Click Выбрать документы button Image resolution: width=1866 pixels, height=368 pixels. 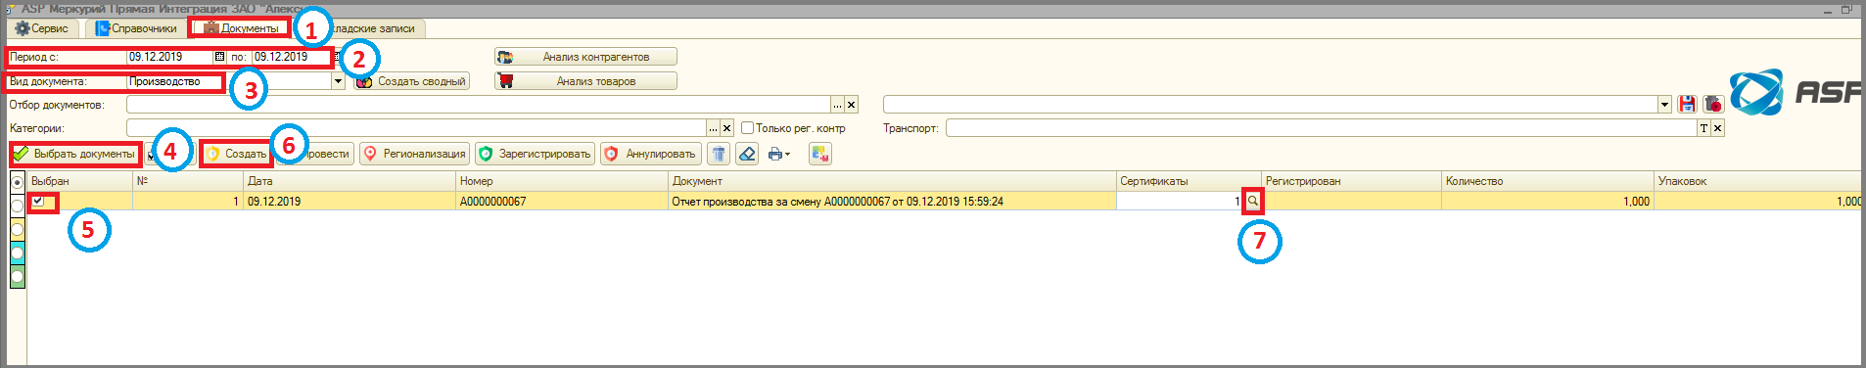tap(74, 154)
